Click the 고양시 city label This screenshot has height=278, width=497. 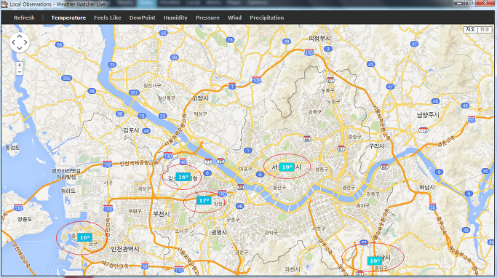point(200,98)
